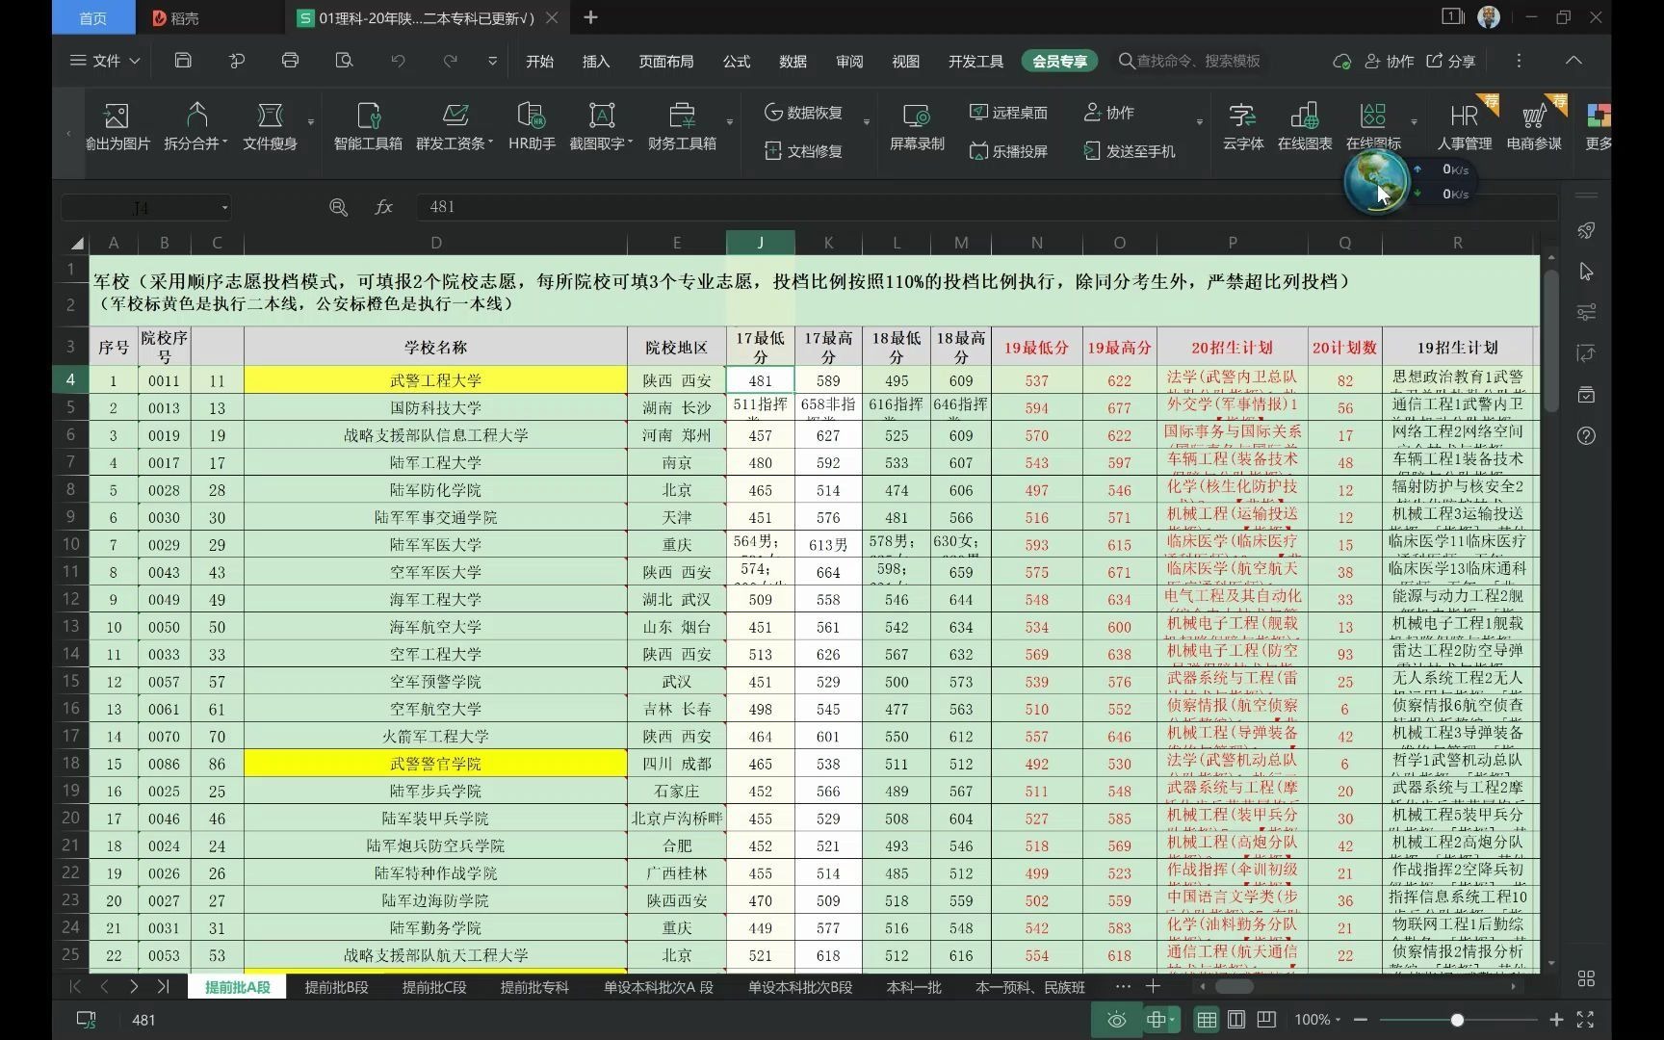Click the 文档修复 button
The image size is (1664, 1040).
[803, 151]
